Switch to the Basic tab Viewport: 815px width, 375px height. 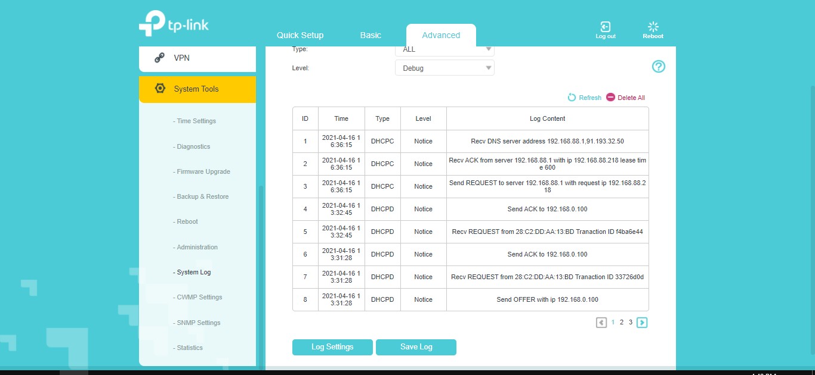click(x=371, y=35)
